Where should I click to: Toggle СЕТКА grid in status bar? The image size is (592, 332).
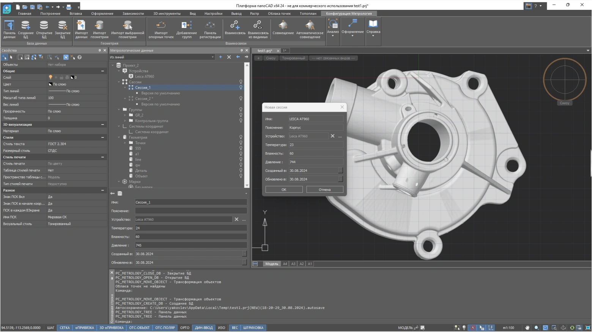click(65, 328)
